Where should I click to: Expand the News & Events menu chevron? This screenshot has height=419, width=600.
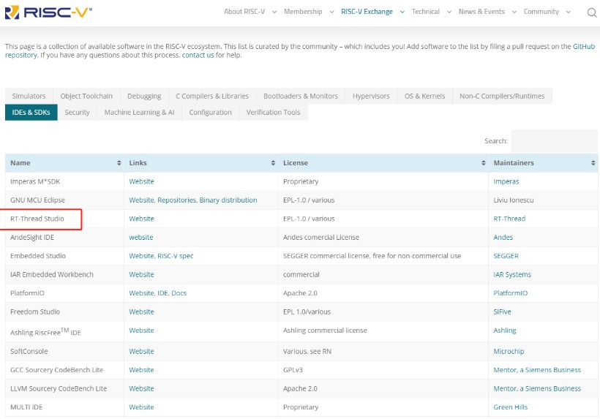pos(514,12)
